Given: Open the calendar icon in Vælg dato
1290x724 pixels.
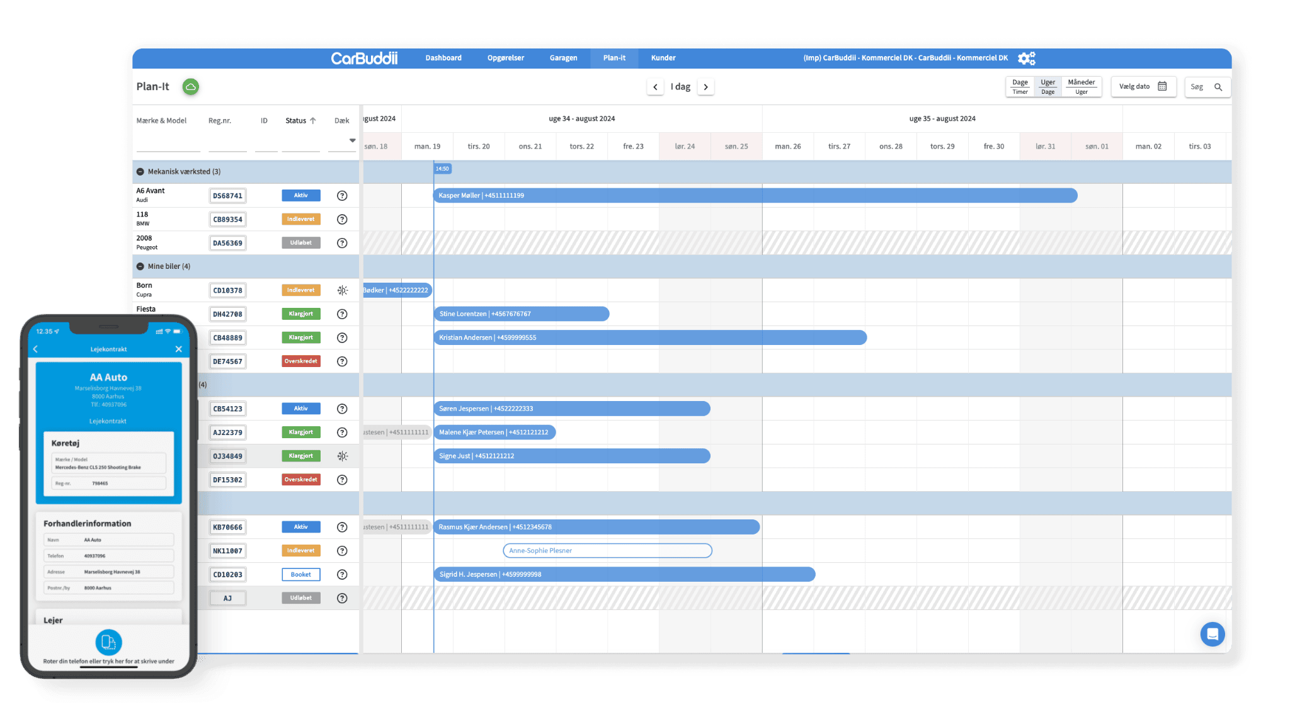Looking at the screenshot, I should pyautogui.click(x=1162, y=87).
